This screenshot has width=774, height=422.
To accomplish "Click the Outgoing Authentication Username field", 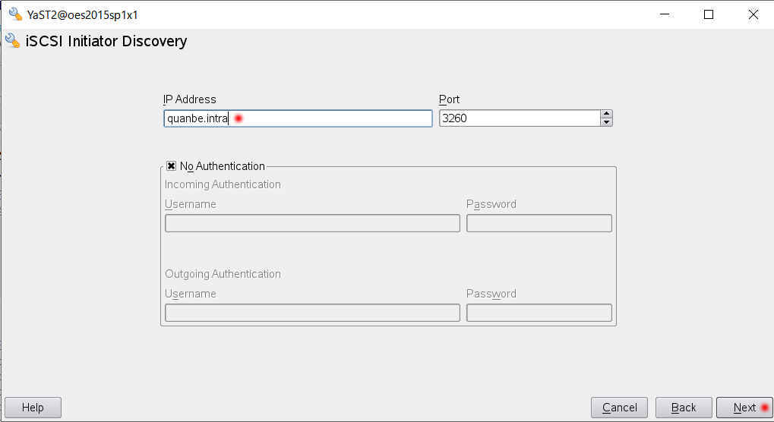I will click(x=312, y=313).
